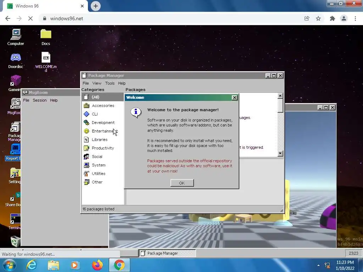This screenshot has width=363, height=272.
Task: Open Chrome extensions puzzle icon
Action: [333, 18]
